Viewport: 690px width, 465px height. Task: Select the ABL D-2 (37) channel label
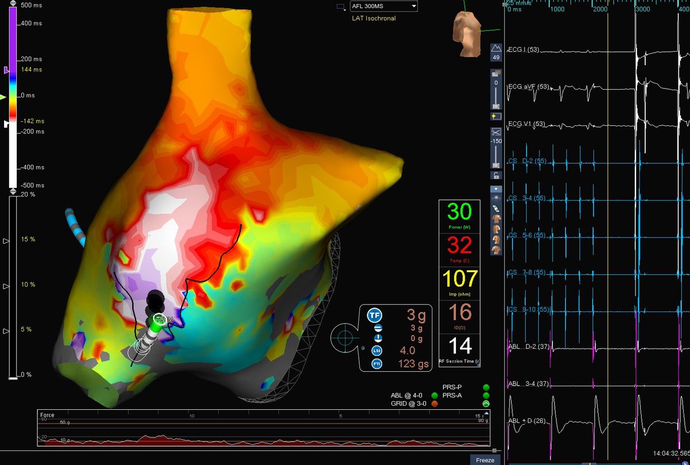coord(528,347)
